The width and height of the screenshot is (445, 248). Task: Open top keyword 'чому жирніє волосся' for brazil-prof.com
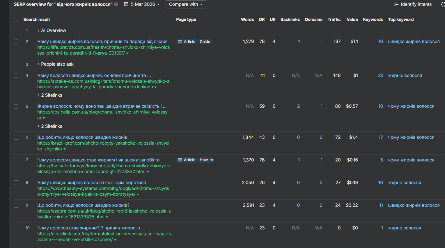[x=411, y=137]
